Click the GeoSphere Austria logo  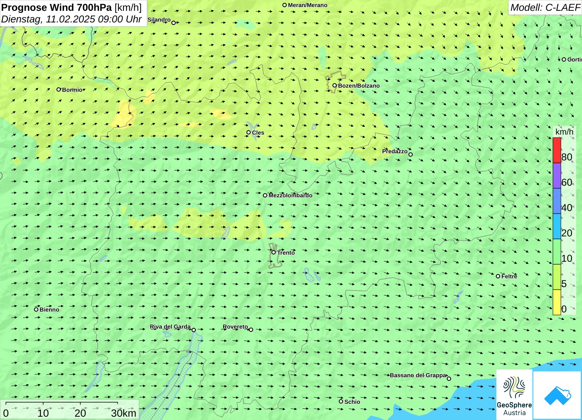(x=514, y=395)
